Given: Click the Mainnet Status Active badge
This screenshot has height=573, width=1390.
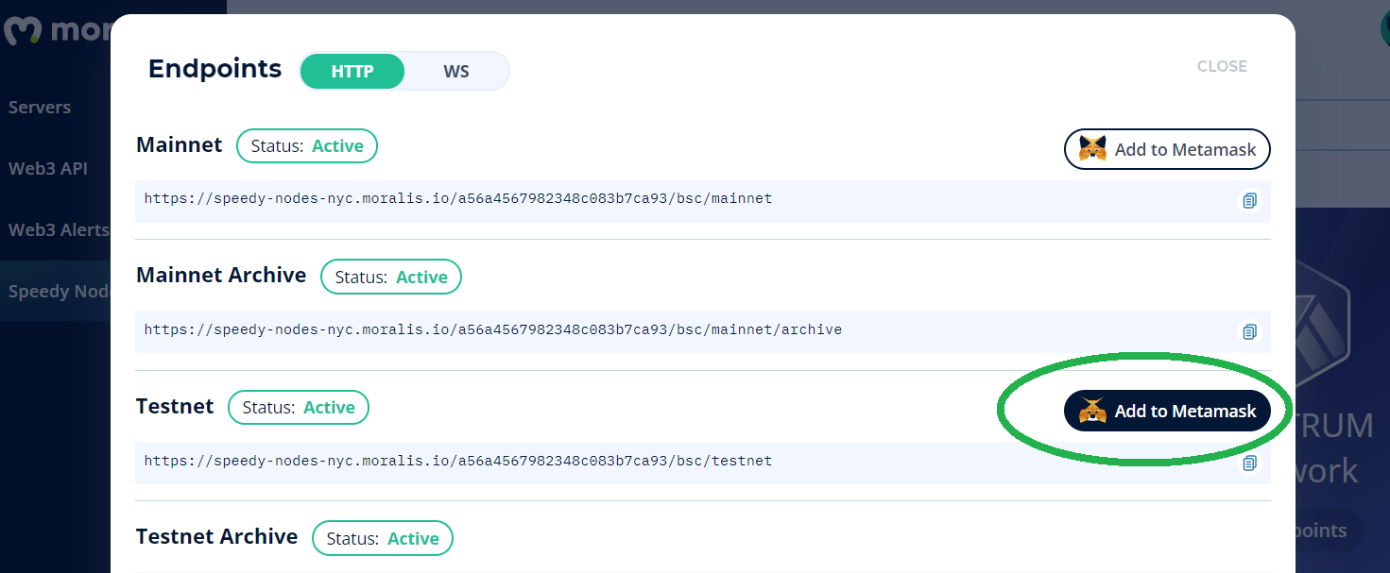Looking at the screenshot, I should point(307,145).
